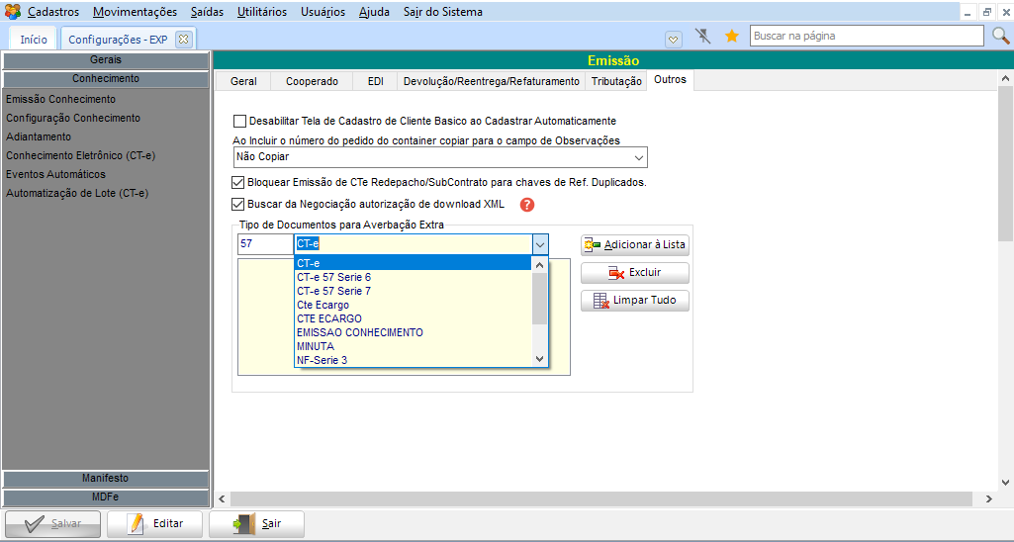Expand the Conhecimento section header
The image size is (1014, 542).
tap(106, 79)
